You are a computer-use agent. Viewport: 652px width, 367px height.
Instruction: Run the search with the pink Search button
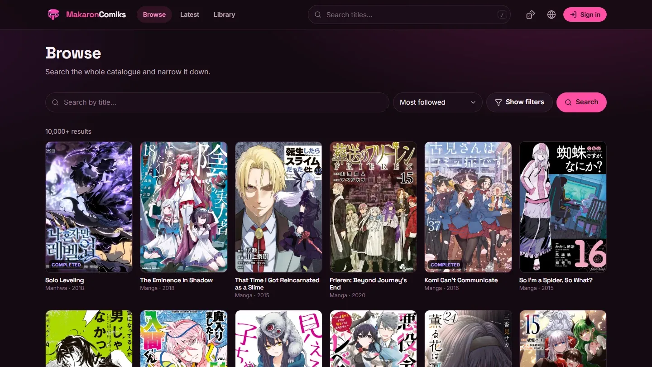[x=581, y=102]
